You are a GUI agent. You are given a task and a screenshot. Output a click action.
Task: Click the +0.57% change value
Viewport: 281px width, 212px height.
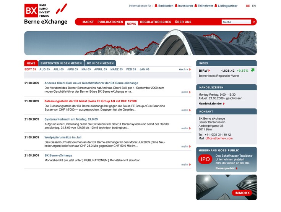point(242,71)
